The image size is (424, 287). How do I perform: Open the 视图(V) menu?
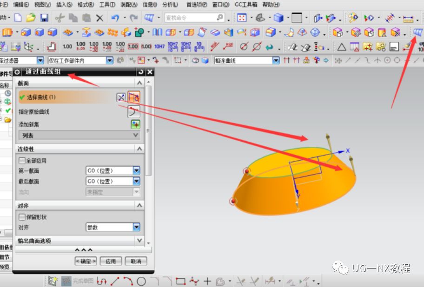[42, 4]
